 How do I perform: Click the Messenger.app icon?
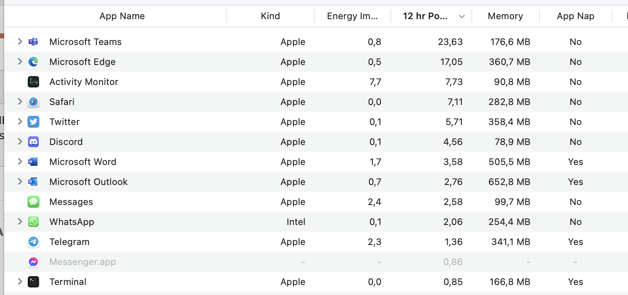(x=33, y=262)
